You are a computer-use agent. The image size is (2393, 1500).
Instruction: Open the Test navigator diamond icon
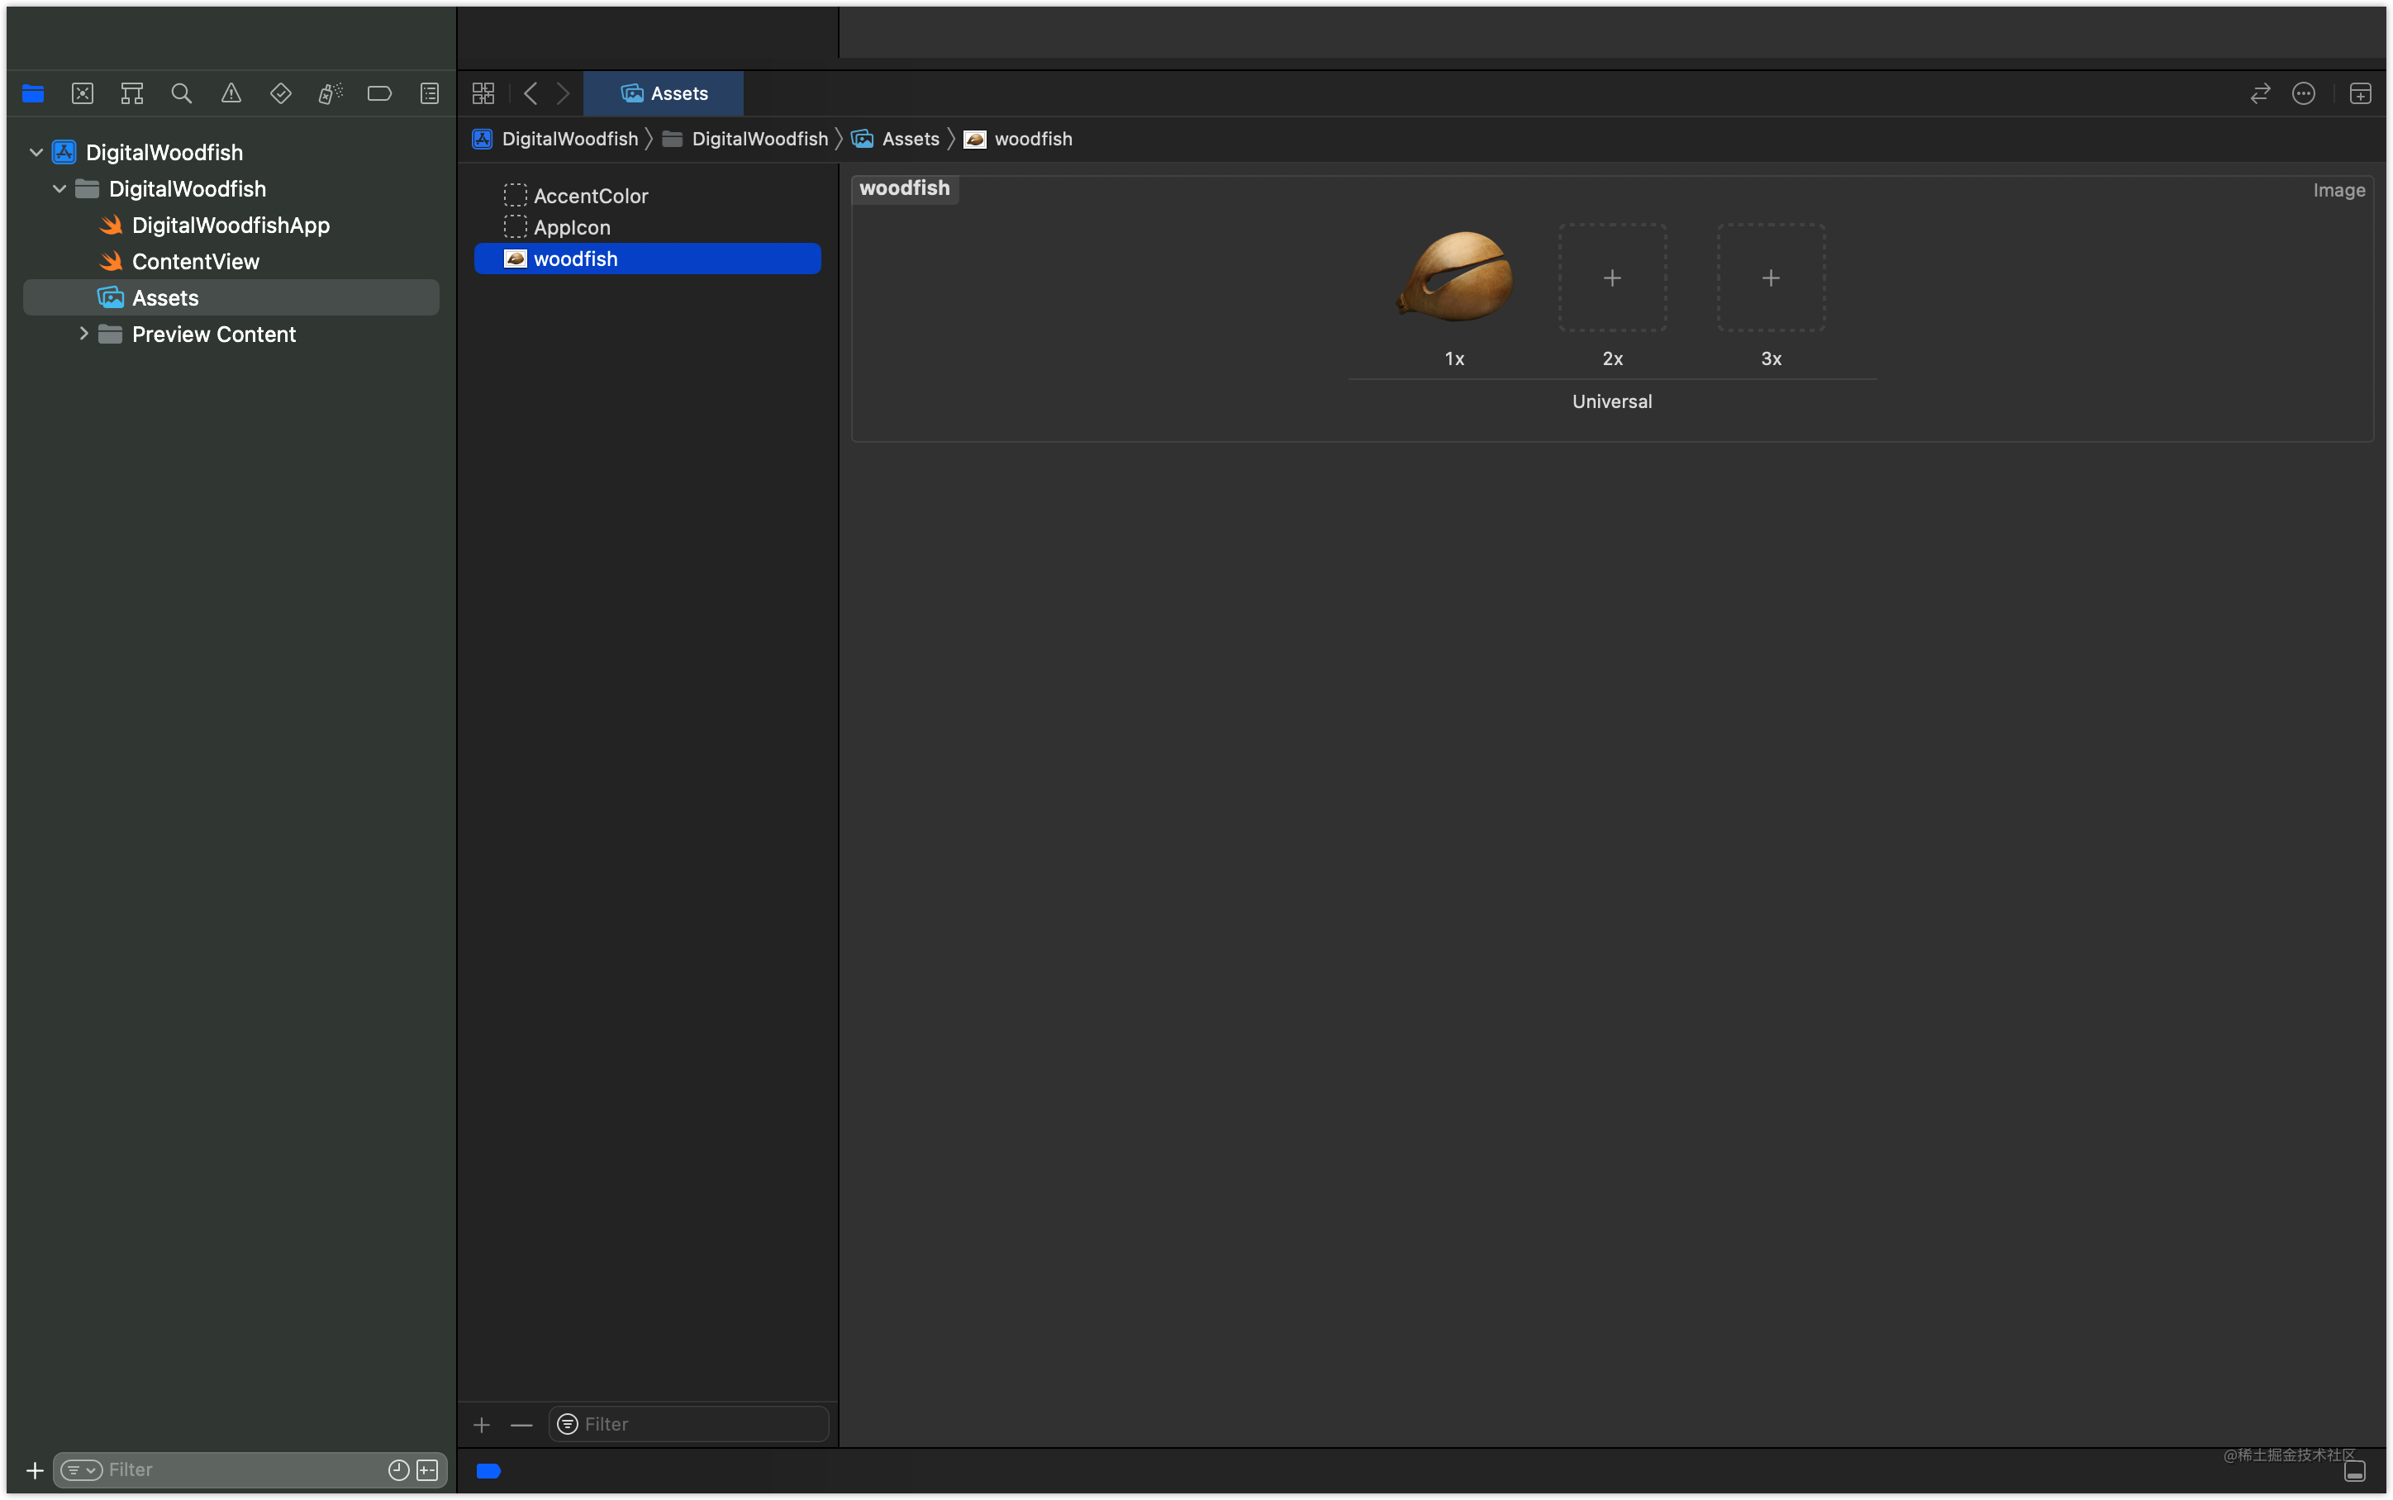coord(281,93)
